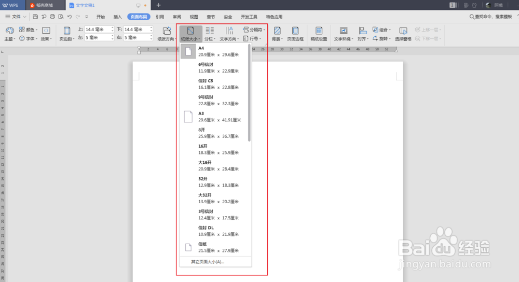Open 分隔符 (Breaks) menu
Image resolution: width=519 pixels, height=282 pixels.
[x=254, y=30]
